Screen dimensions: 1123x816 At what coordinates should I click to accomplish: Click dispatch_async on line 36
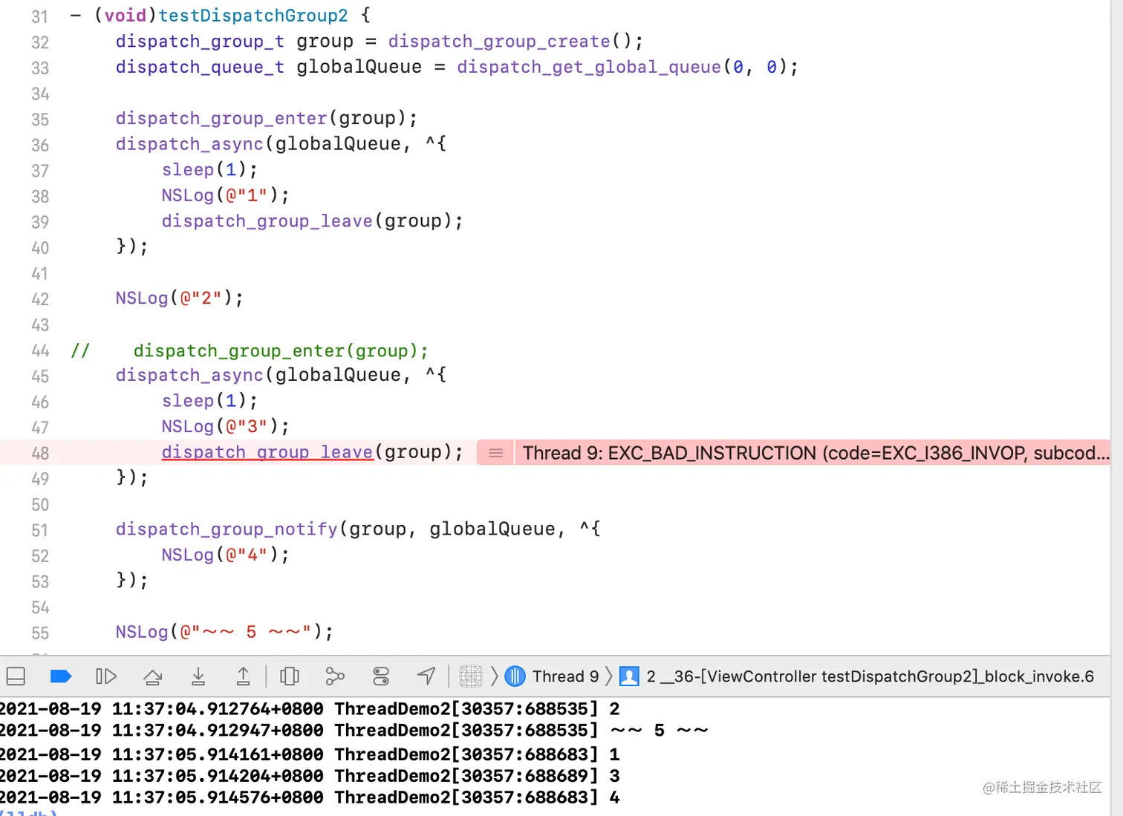coord(189,144)
